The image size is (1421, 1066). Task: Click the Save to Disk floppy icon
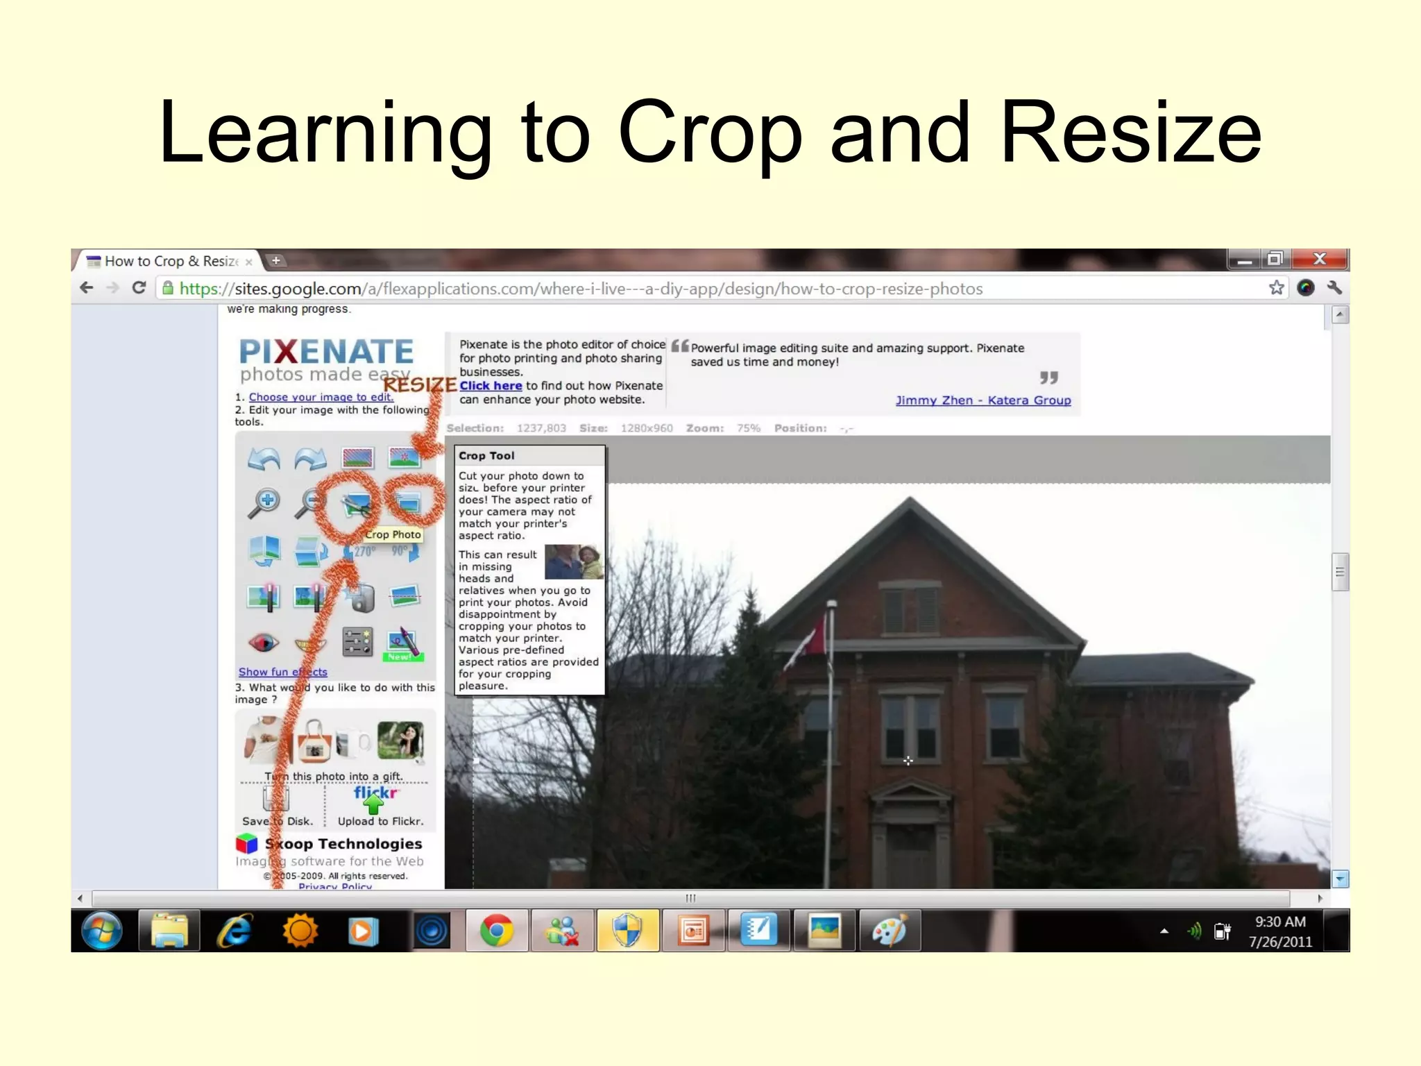[276, 799]
